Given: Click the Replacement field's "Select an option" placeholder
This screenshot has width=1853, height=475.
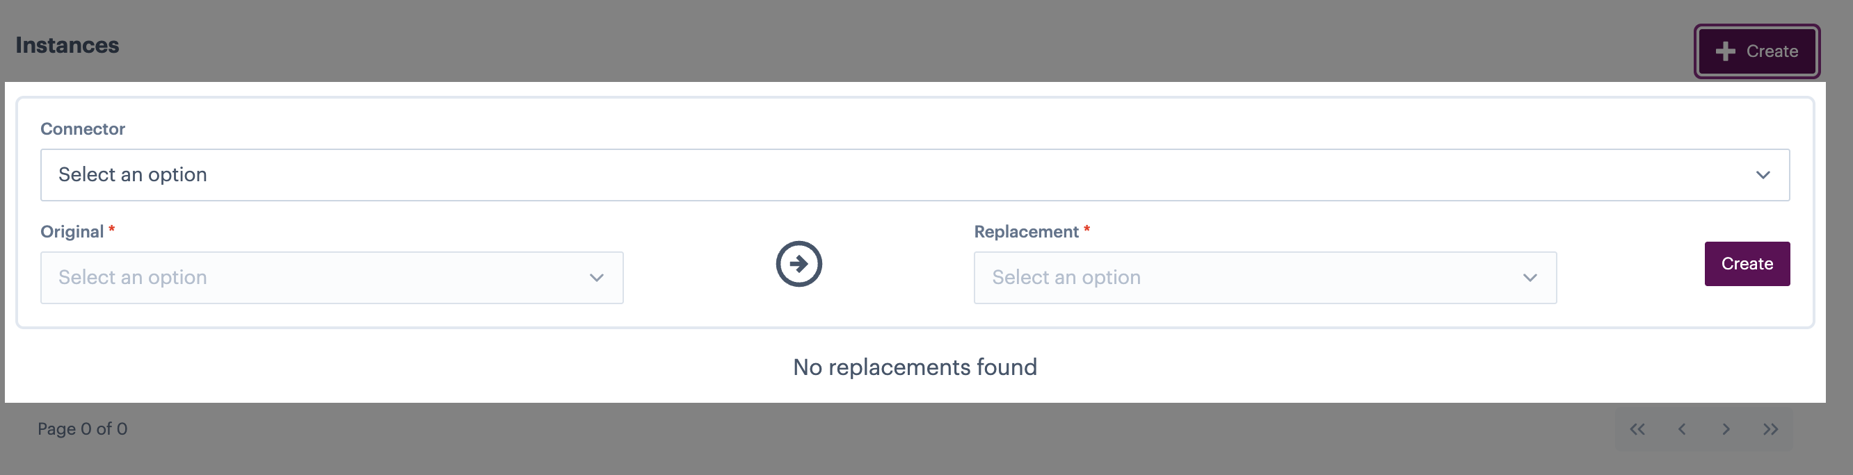Looking at the screenshot, I should 1066,277.
